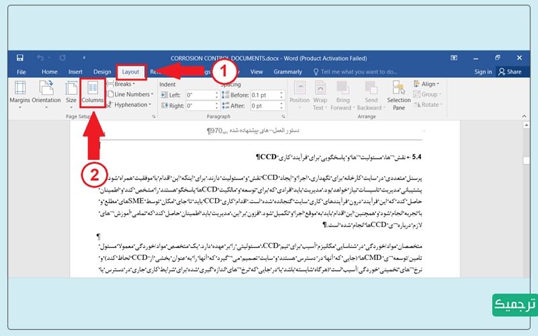Open Paragraph dialog launcher
This screenshot has height=336, width=538.
(x=283, y=116)
